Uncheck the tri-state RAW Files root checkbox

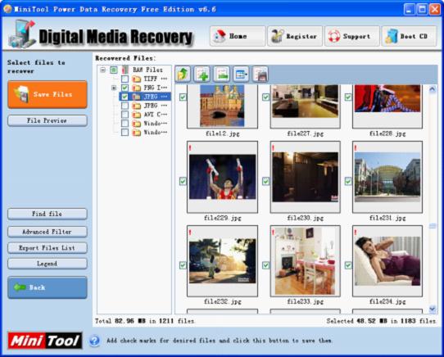pyautogui.click(x=114, y=70)
